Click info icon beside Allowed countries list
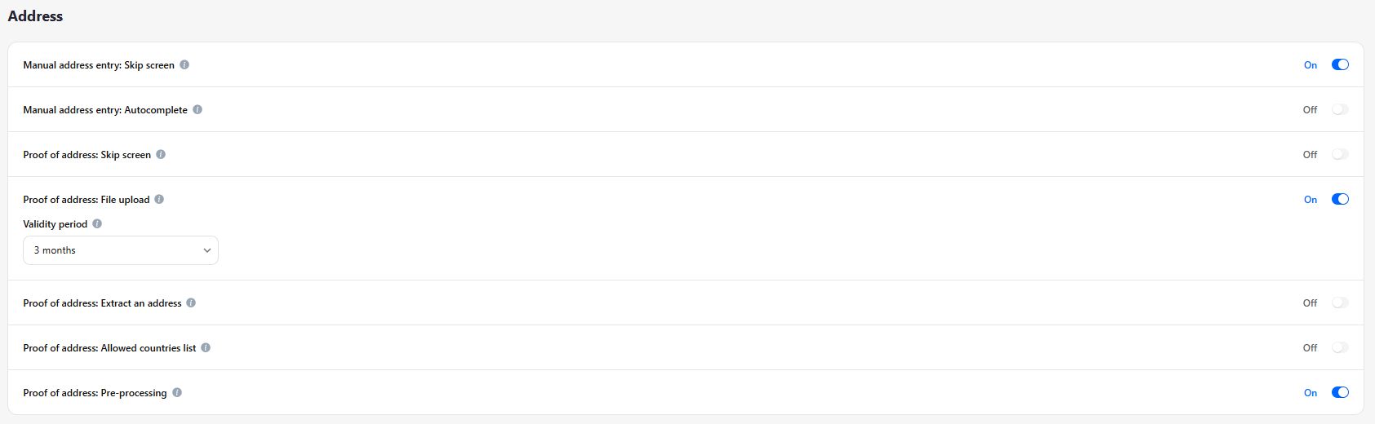The height and width of the screenshot is (424, 1375). pos(206,348)
